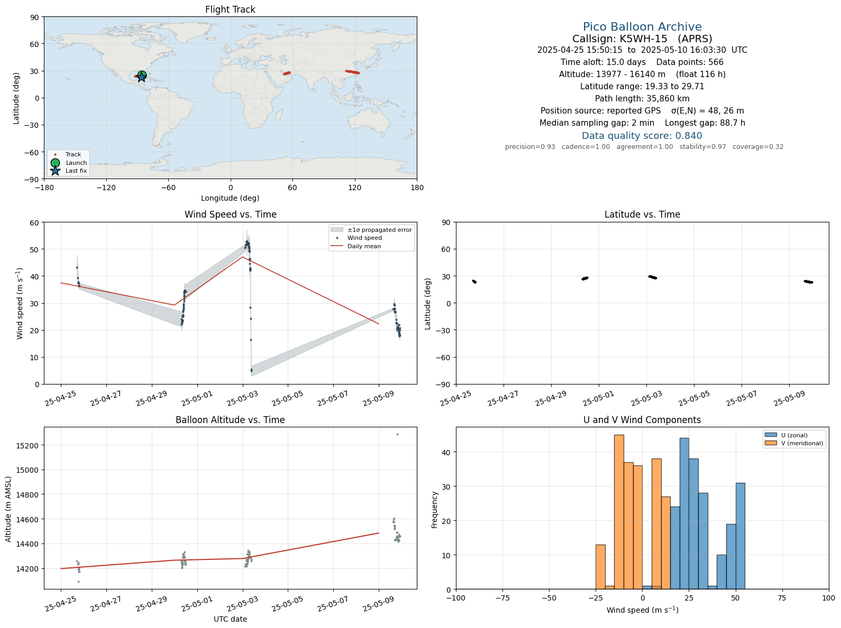841x628 pixels.
Task: Click the "Balloon Altitude vs. Time" plot title
Action: [x=230, y=420]
